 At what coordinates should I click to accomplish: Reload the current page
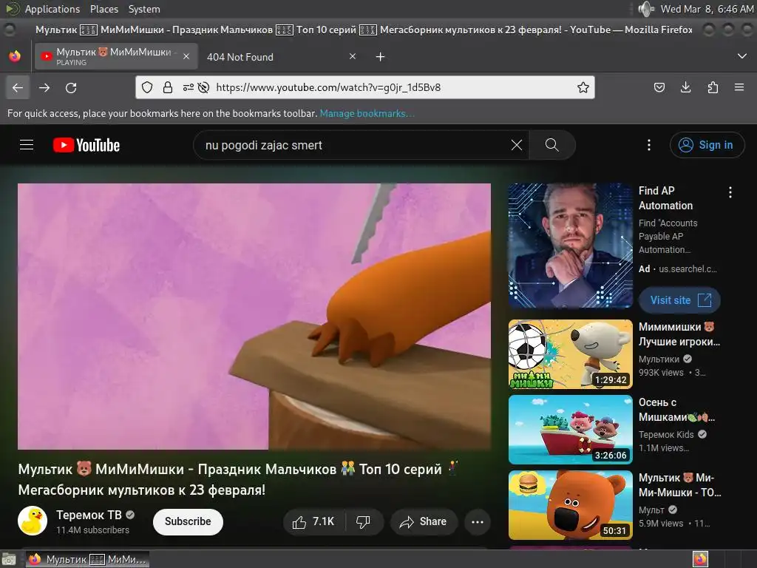click(x=71, y=87)
